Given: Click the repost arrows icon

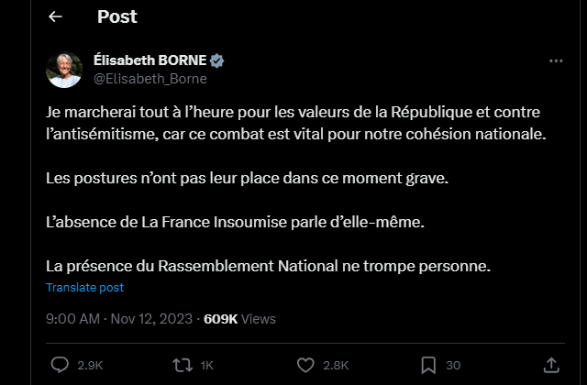Looking at the screenshot, I should (x=182, y=365).
